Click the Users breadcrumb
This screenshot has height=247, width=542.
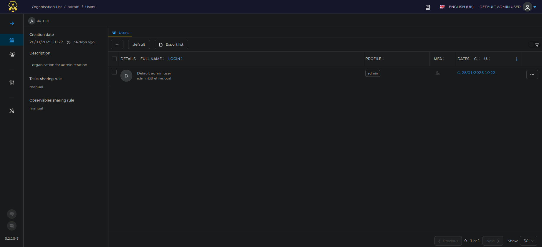coord(90,7)
